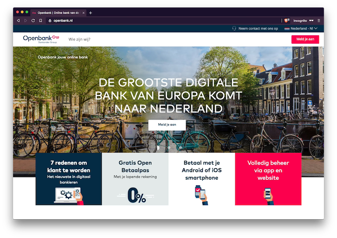
Task: Click the openbank.nl address bar
Action: coord(163,20)
